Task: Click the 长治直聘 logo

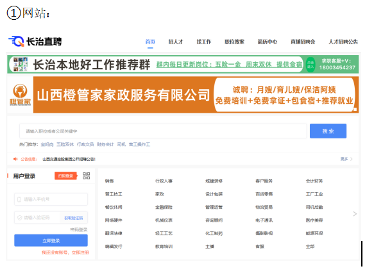Action: [x=35, y=42]
